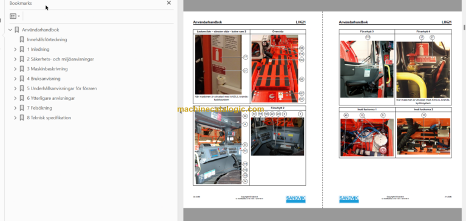Go to the Innehållsförteckning bookmark

pyautogui.click(x=47, y=40)
